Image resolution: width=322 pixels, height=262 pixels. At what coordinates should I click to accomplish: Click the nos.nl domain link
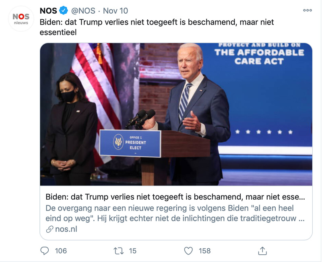[66, 229]
